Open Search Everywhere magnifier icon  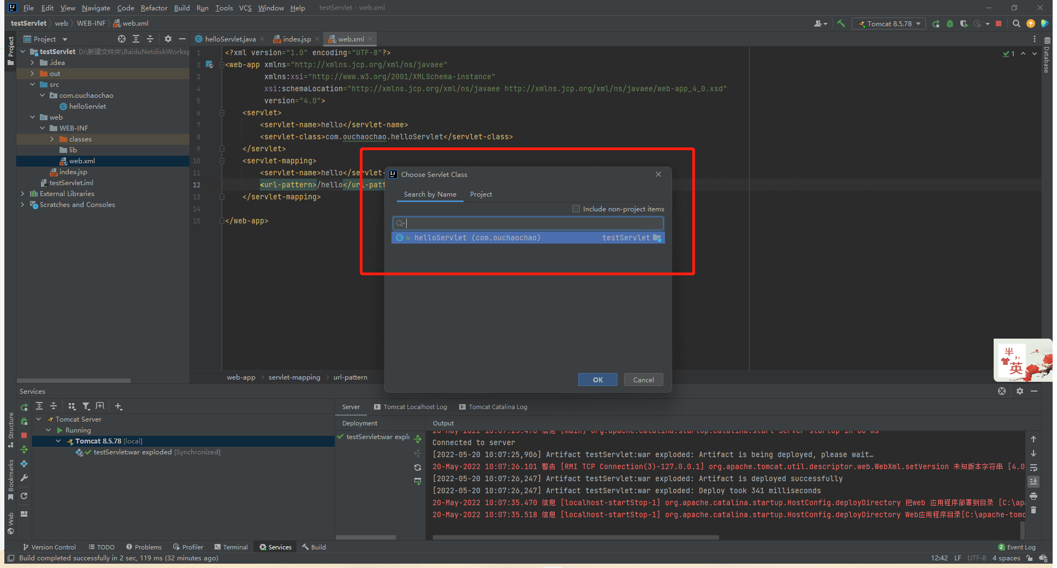tap(1016, 23)
